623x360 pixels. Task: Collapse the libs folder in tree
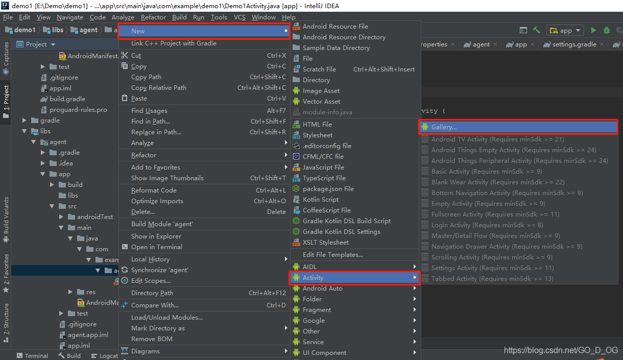[x=24, y=131]
